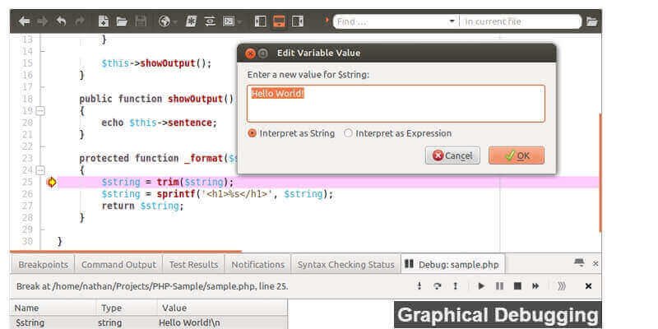658x329 pixels.
Task: Select Interpret as Expression option
Action: (348, 133)
